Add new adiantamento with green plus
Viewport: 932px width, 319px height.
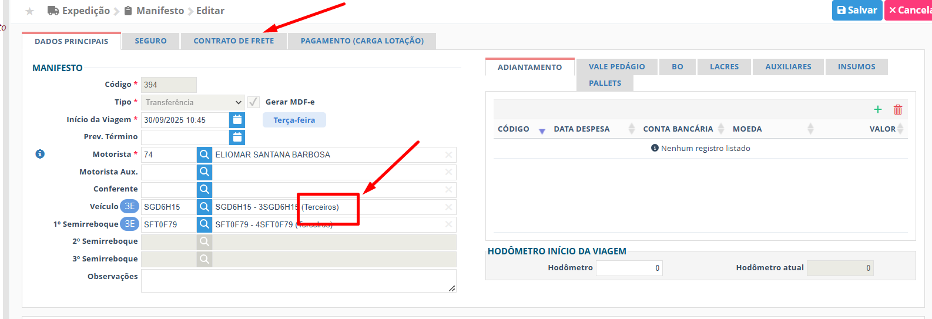coord(878,109)
